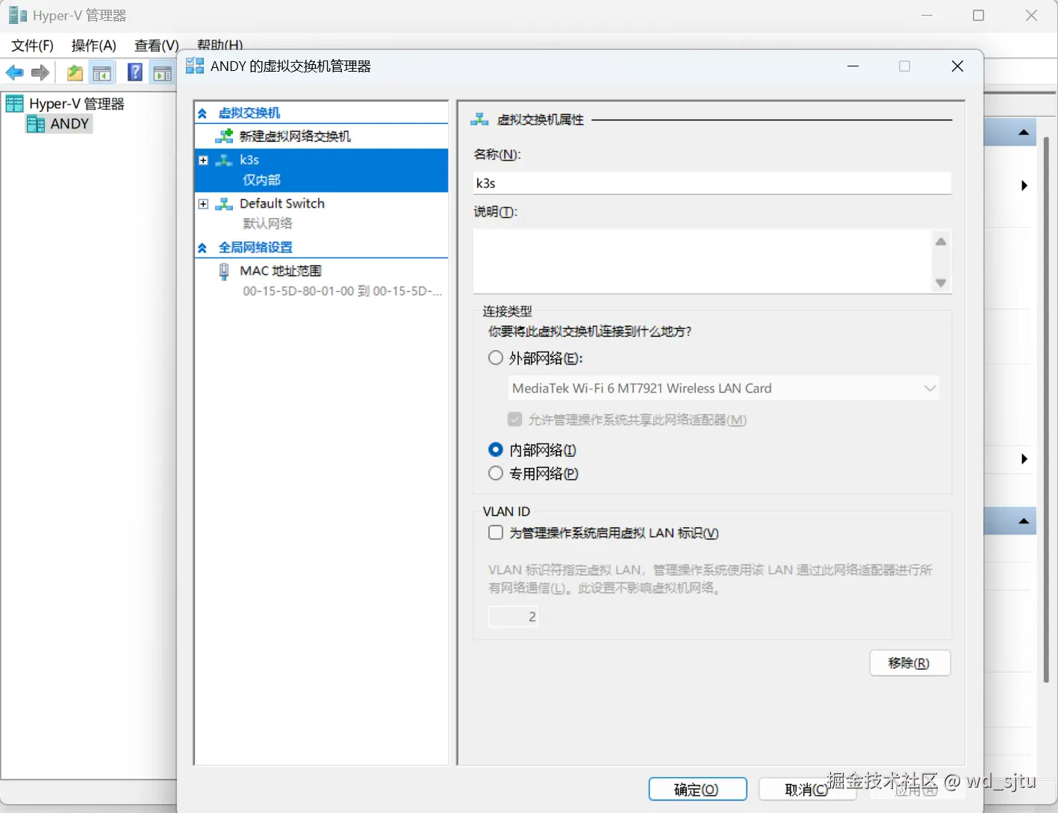Click the Forward arrow in Hyper-V toolbar
Viewport: 1058px width, 813px height.
pyautogui.click(x=40, y=72)
